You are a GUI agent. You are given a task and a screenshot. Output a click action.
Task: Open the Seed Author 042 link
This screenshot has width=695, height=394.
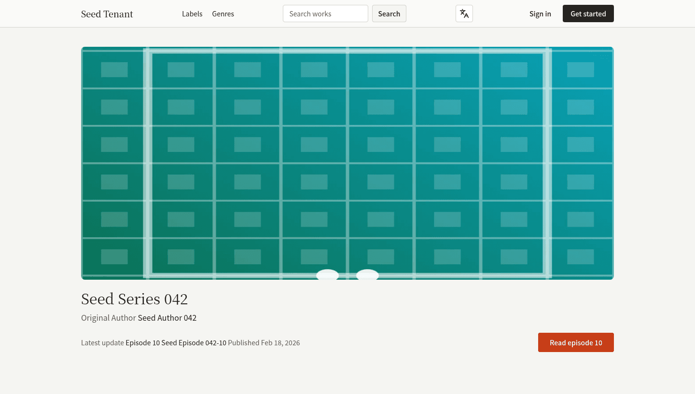coord(167,318)
